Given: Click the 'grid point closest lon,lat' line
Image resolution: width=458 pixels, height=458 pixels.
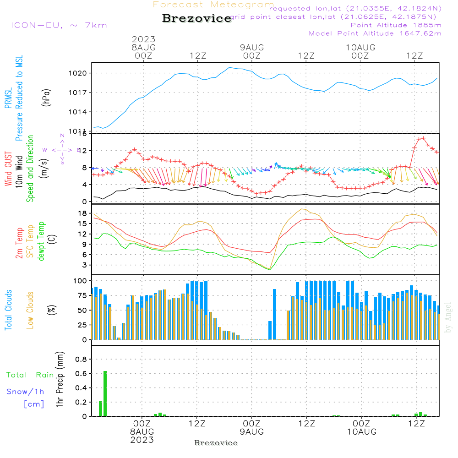Looking at the screenshot, I should coord(333,17).
